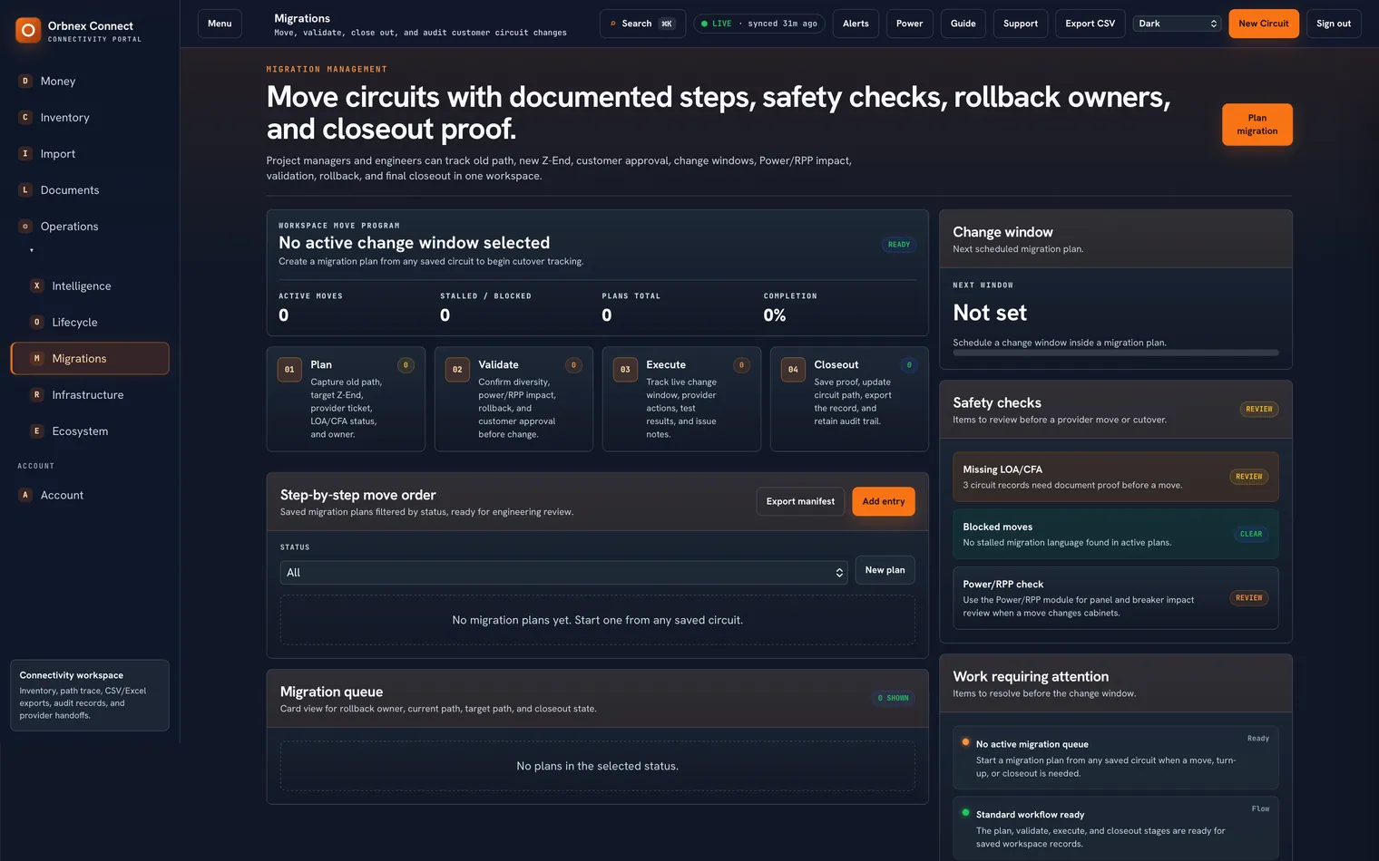1379x861 pixels.
Task: Click the X icon beside Intelligence
Action: 37,285
